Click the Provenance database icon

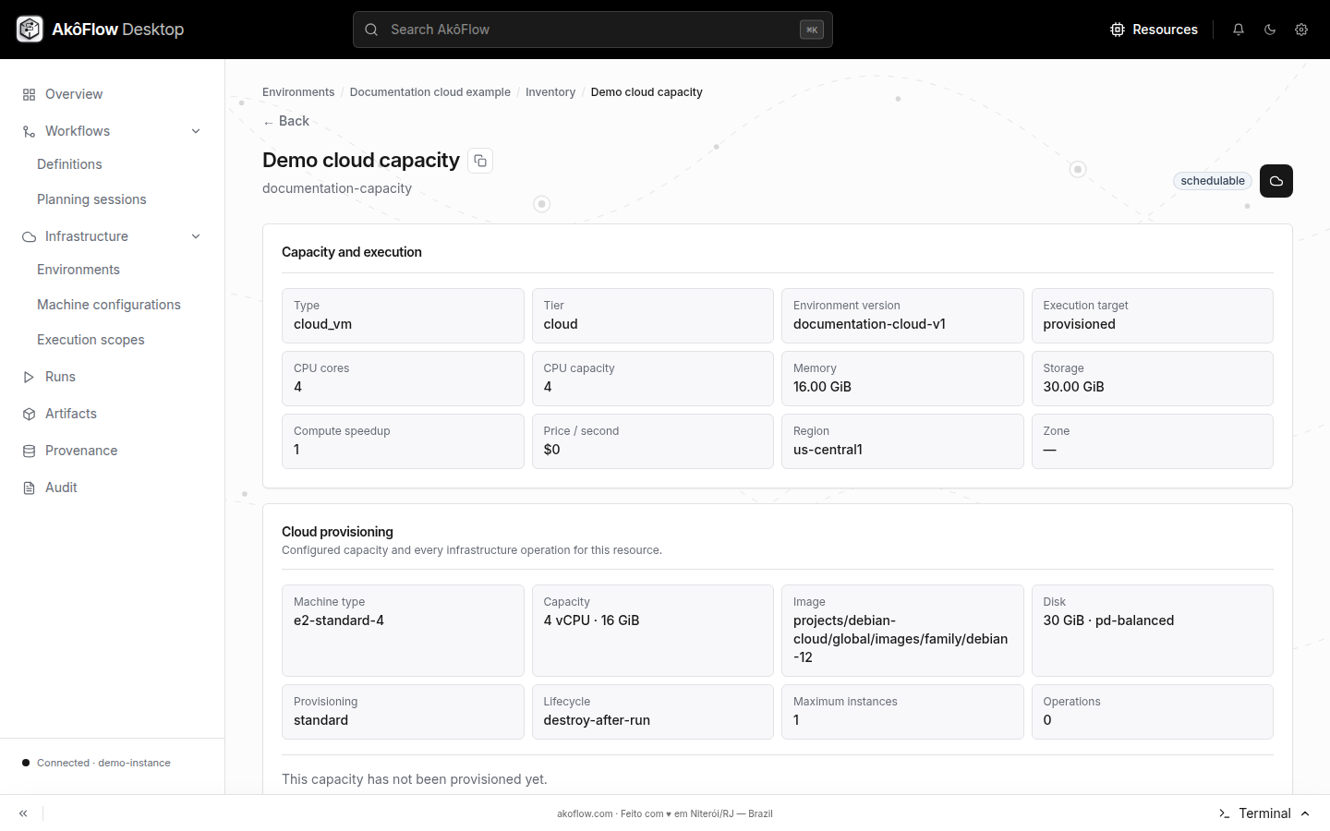point(29,451)
